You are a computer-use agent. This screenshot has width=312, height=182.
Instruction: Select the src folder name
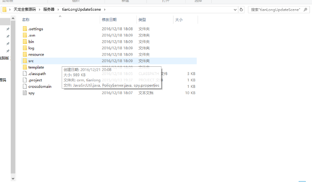[x=31, y=61]
